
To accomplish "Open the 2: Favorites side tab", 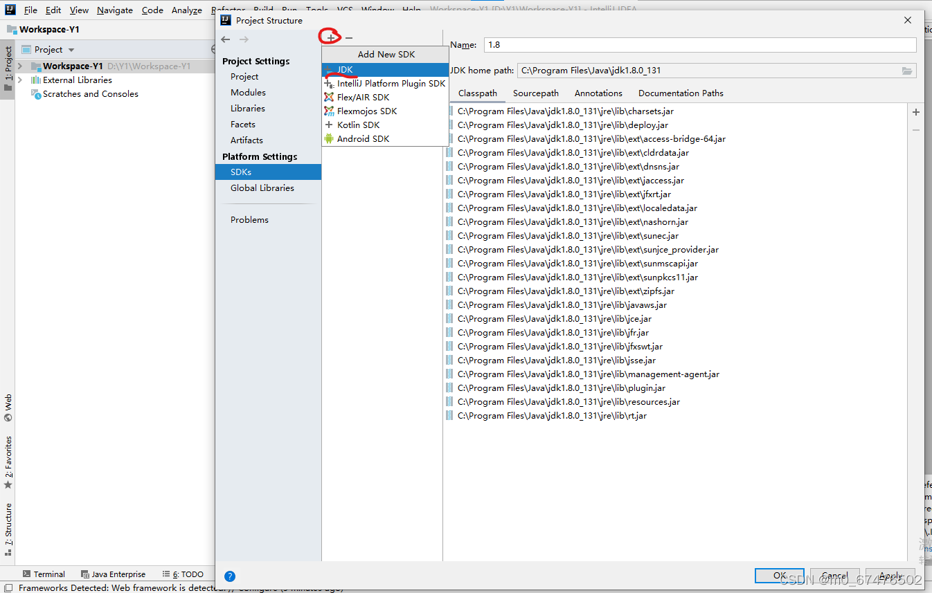I will point(8,462).
